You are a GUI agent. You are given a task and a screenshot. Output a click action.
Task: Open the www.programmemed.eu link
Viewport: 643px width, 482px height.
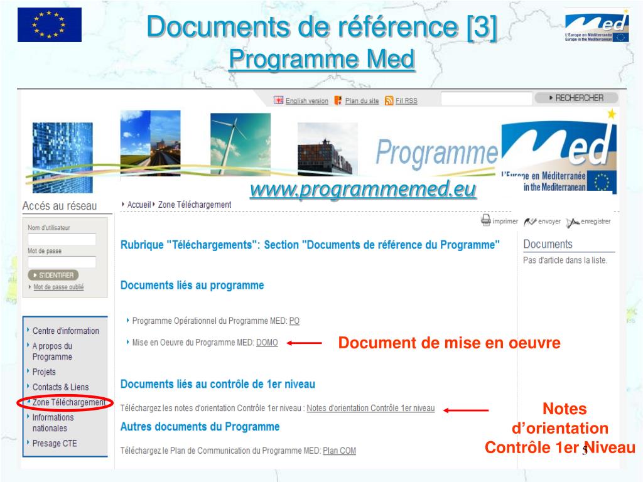coord(363,190)
